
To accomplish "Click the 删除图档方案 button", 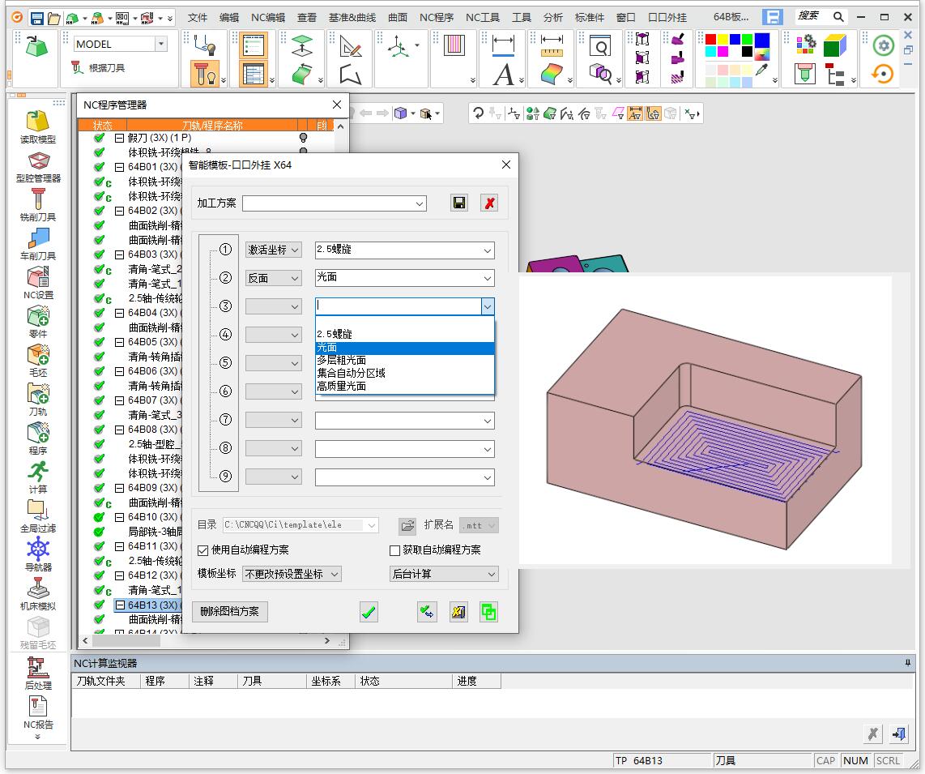I will point(230,612).
